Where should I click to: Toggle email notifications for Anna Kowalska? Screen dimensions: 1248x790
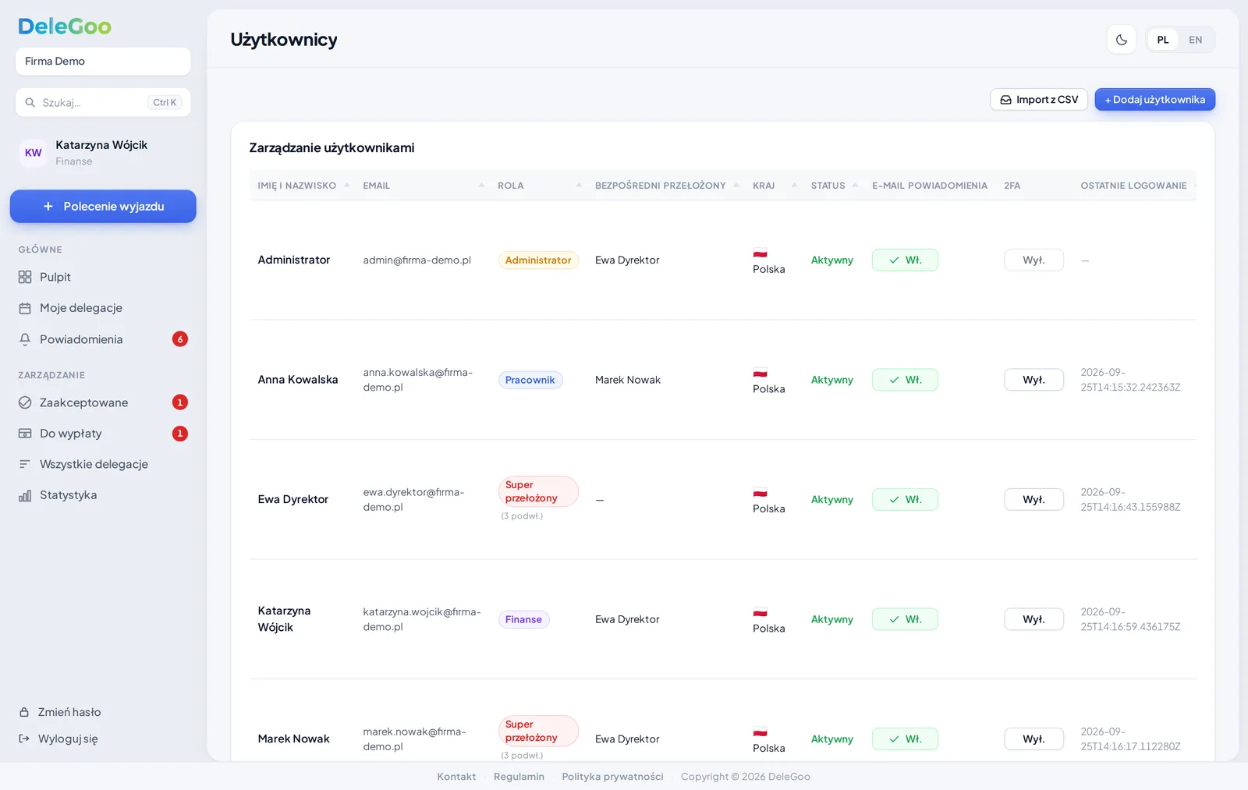[x=905, y=380]
